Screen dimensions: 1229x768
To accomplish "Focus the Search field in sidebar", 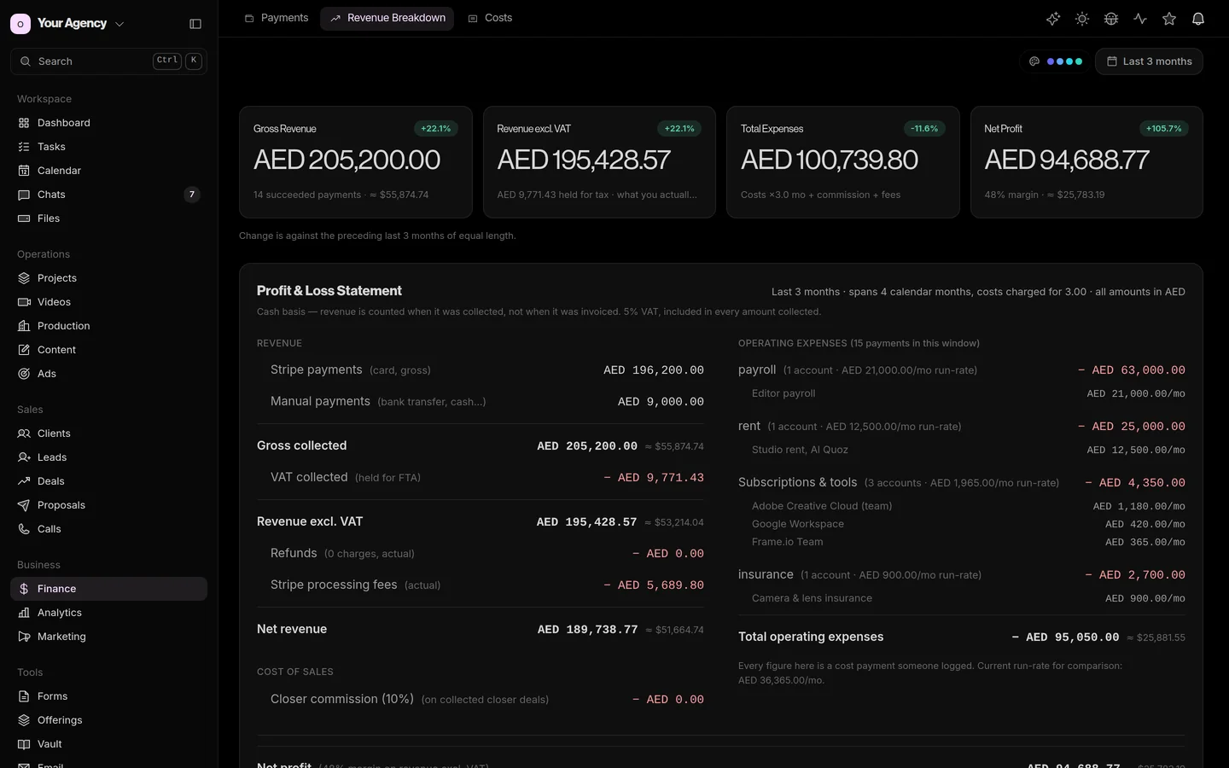I will [x=108, y=61].
